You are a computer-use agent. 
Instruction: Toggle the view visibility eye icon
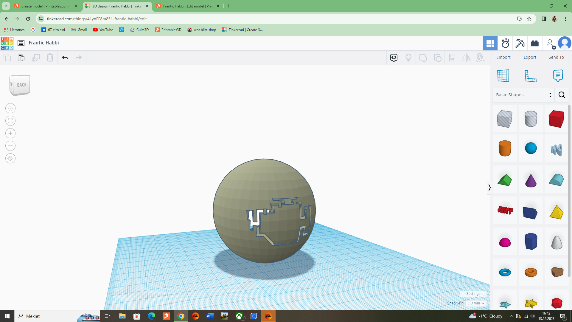click(x=394, y=58)
